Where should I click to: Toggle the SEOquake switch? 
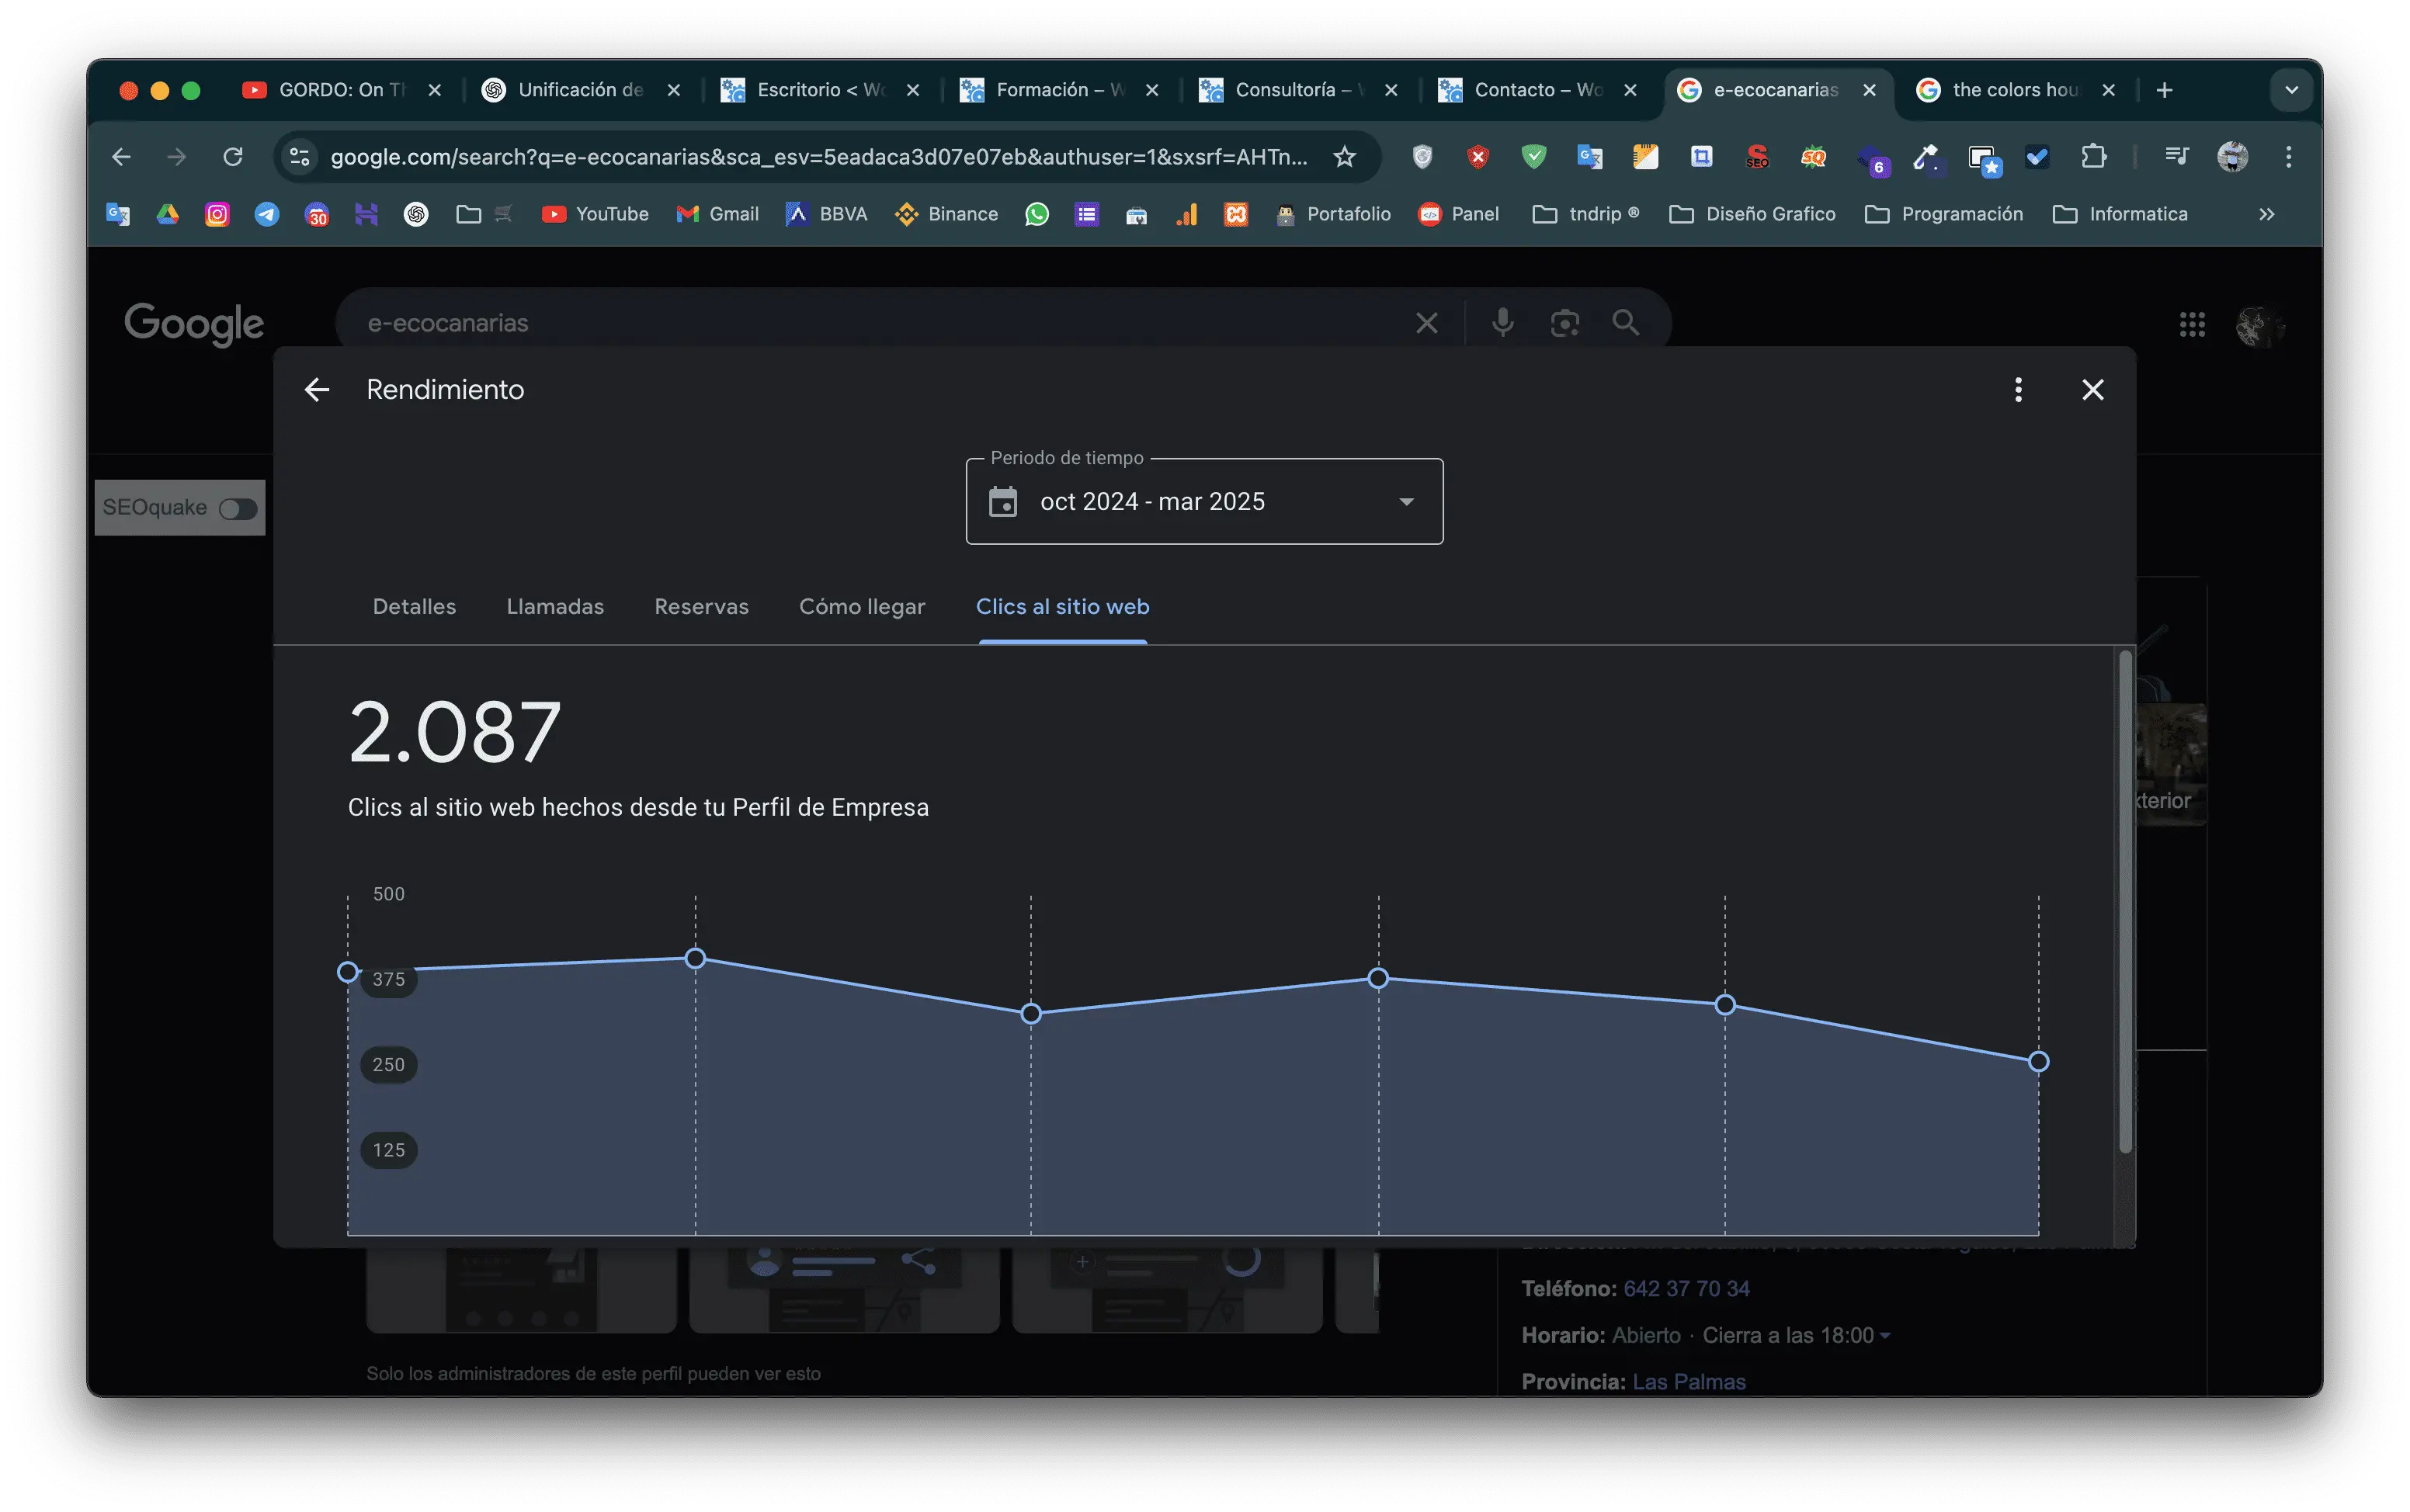coord(238,509)
